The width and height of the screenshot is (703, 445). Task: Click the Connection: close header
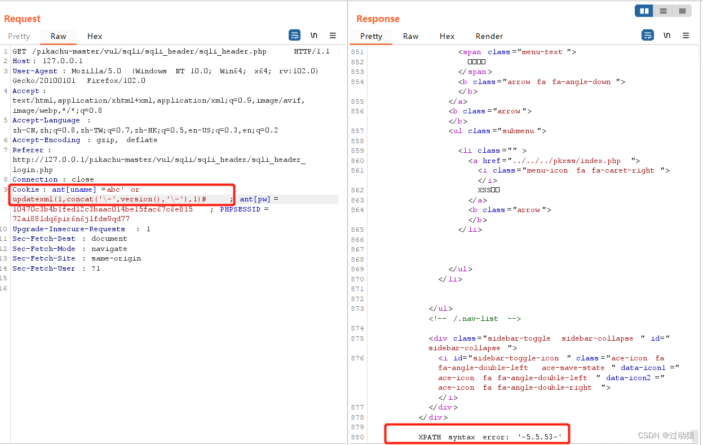53,179
